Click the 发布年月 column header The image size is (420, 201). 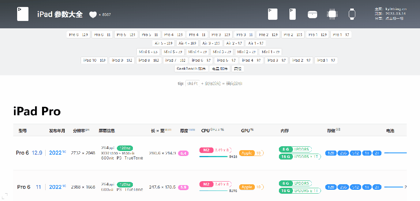click(x=57, y=131)
